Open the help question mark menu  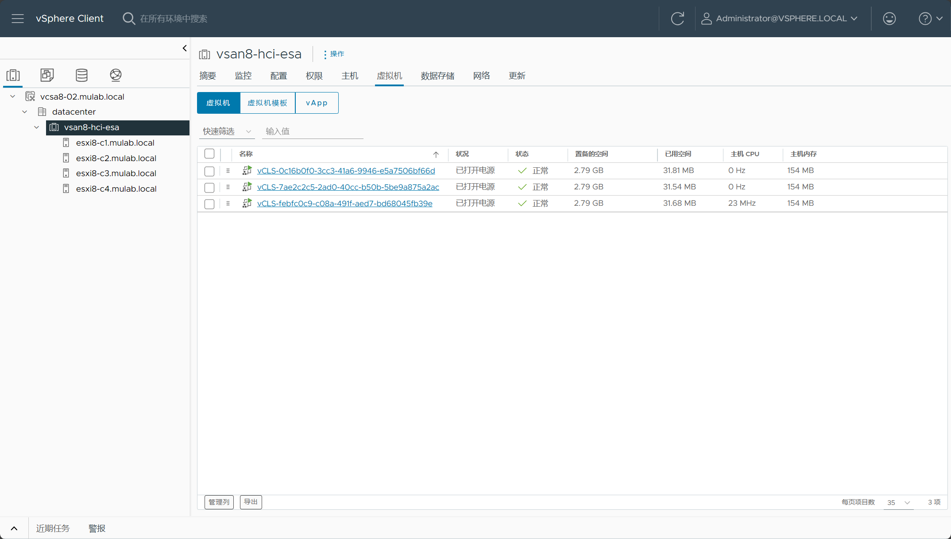pyautogui.click(x=930, y=19)
